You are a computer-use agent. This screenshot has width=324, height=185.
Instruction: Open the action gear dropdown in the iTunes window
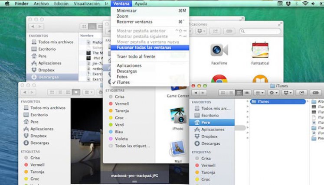click(274, 93)
